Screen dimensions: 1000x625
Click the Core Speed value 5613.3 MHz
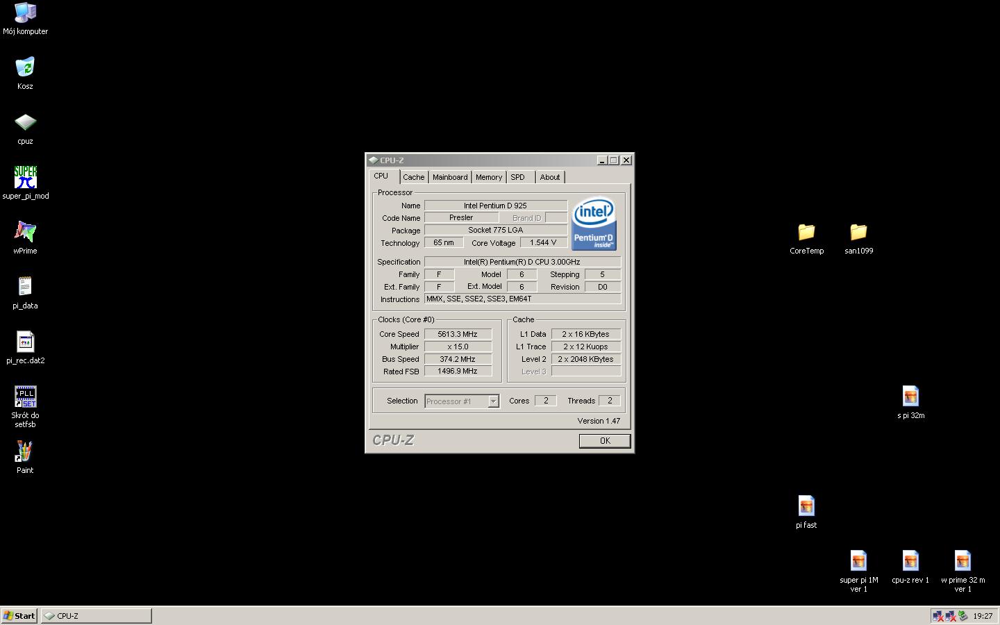click(458, 334)
